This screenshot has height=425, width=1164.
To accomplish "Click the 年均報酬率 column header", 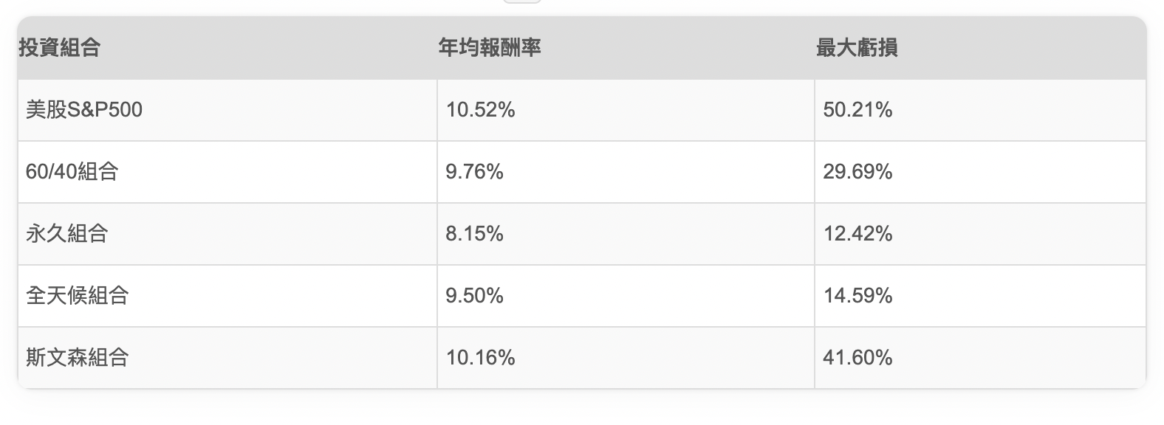I will click(x=490, y=48).
